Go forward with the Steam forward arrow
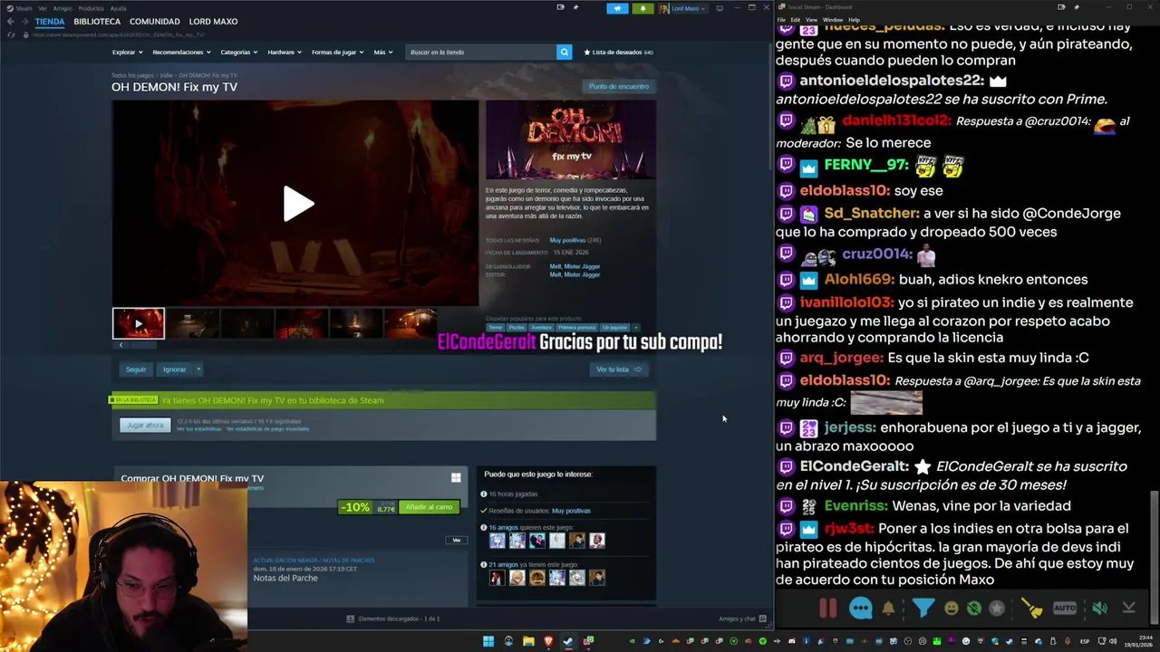Viewport: 1160px width, 652px height. click(x=24, y=22)
